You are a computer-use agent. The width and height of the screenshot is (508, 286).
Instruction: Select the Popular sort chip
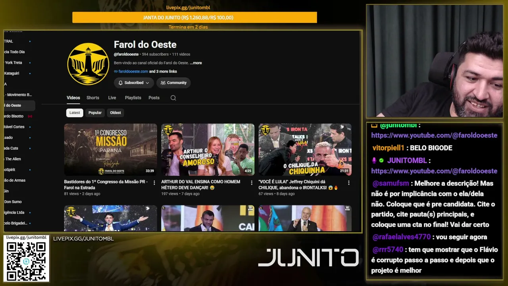click(95, 113)
